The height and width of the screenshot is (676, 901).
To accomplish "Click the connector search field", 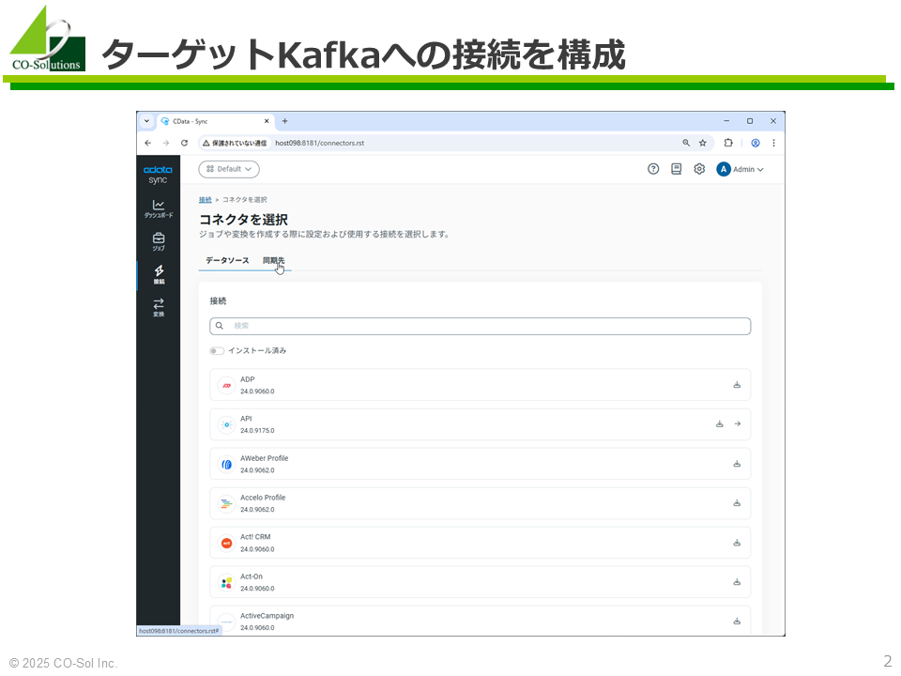I will coord(480,326).
